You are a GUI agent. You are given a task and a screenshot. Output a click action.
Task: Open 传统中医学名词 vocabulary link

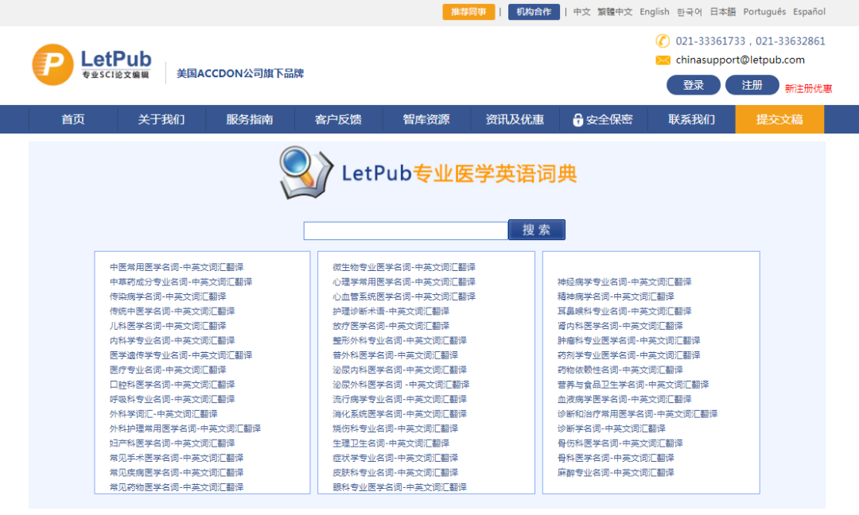click(x=172, y=312)
